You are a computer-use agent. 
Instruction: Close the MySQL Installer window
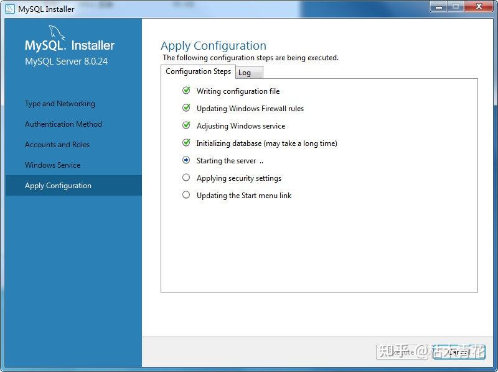tap(479, 7)
